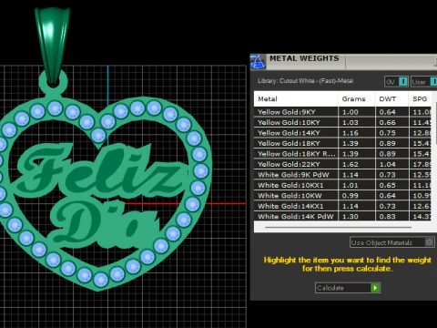
Task: Select the White Gold:14K PdW row
Action: click(x=342, y=216)
